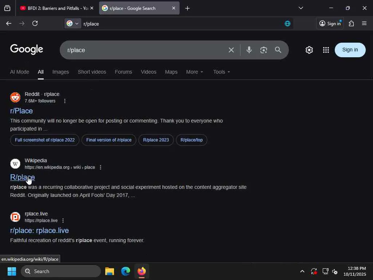The height and width of the screenshot is (280, 373).
Task: Select the Videos results tab
Action: (x=149, y=72)
